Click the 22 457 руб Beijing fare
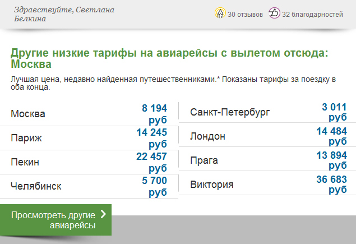 151,162
